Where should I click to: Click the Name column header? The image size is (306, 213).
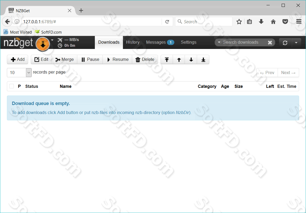[x=66, y=86]
